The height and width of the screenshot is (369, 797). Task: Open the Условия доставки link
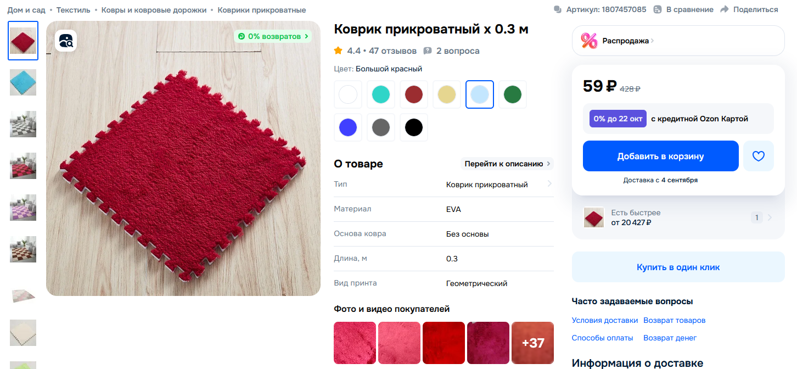(604, 320)
